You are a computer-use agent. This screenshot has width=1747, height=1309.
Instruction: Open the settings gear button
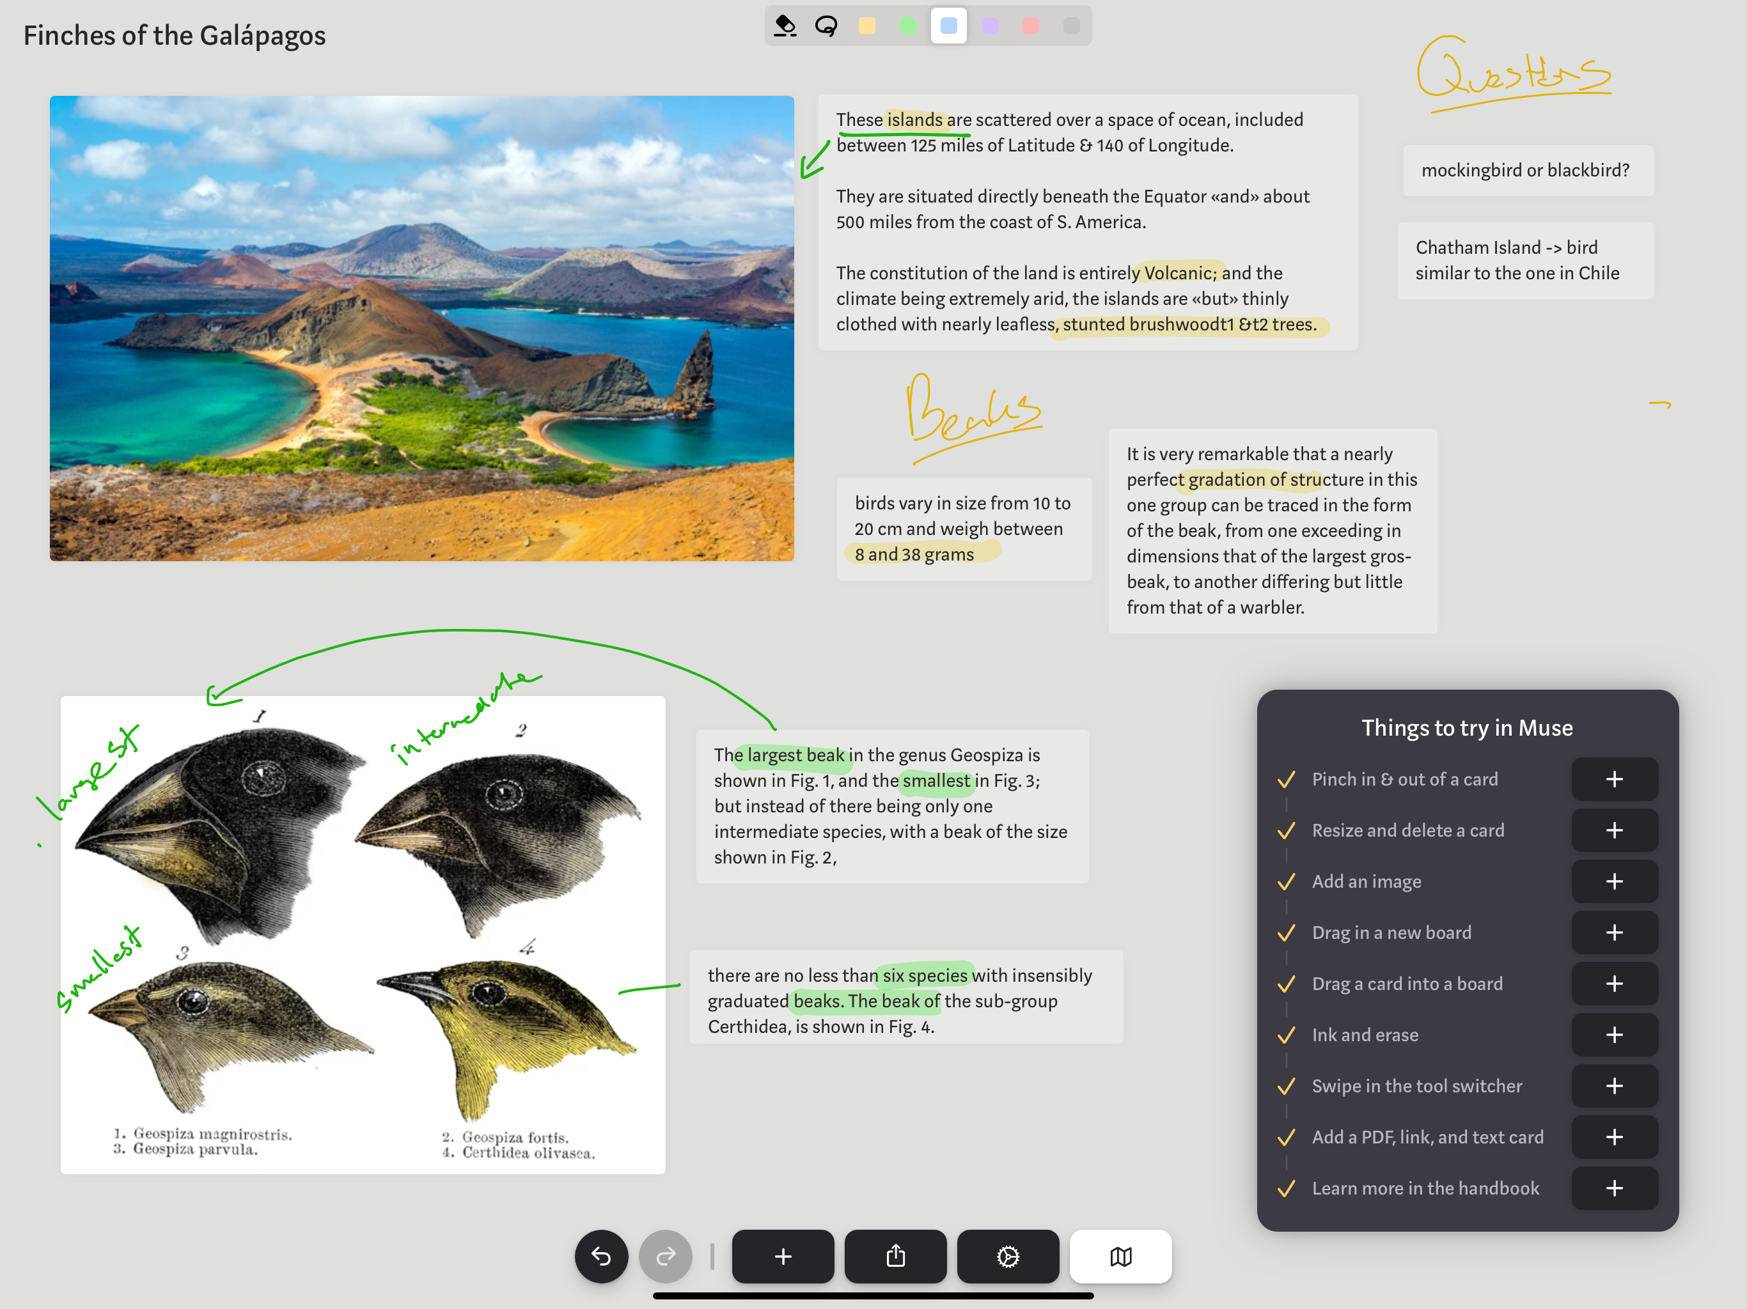tap(1008, 1255)
